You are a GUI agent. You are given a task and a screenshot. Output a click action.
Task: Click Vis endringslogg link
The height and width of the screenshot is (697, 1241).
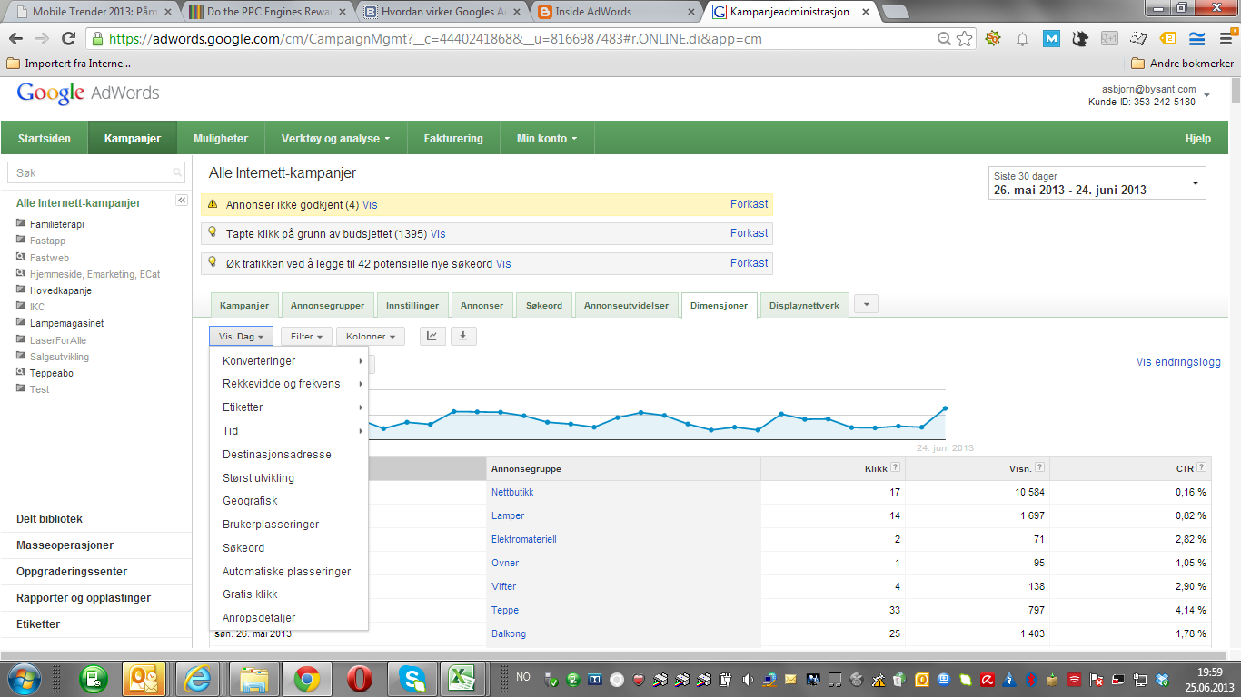(1178, 362)
